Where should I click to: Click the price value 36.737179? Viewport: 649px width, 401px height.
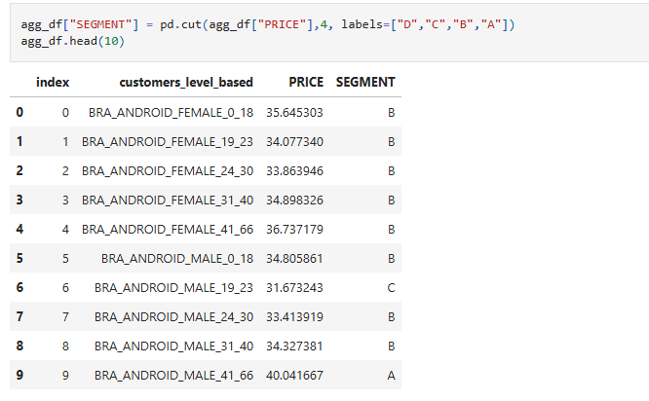coord(294,229)
